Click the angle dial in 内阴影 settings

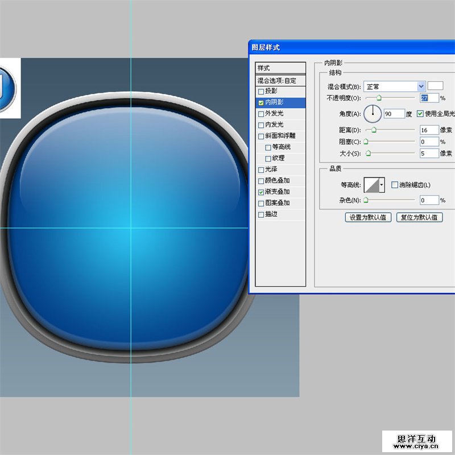[x=373, y=114]
